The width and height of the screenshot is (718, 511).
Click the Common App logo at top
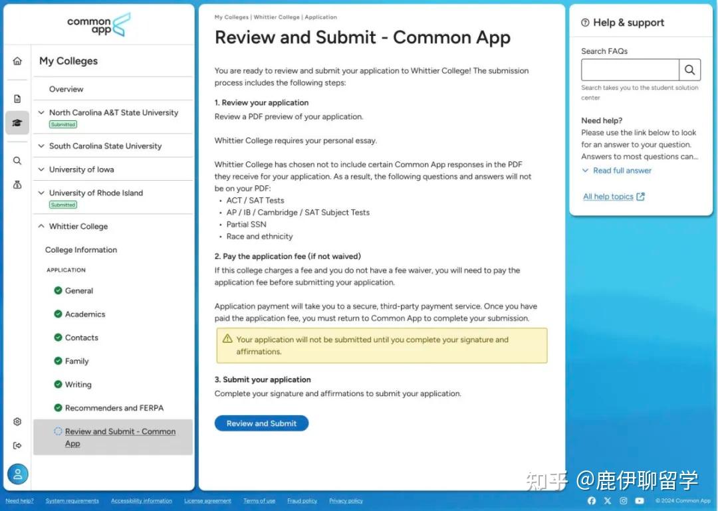click(98, 25)
